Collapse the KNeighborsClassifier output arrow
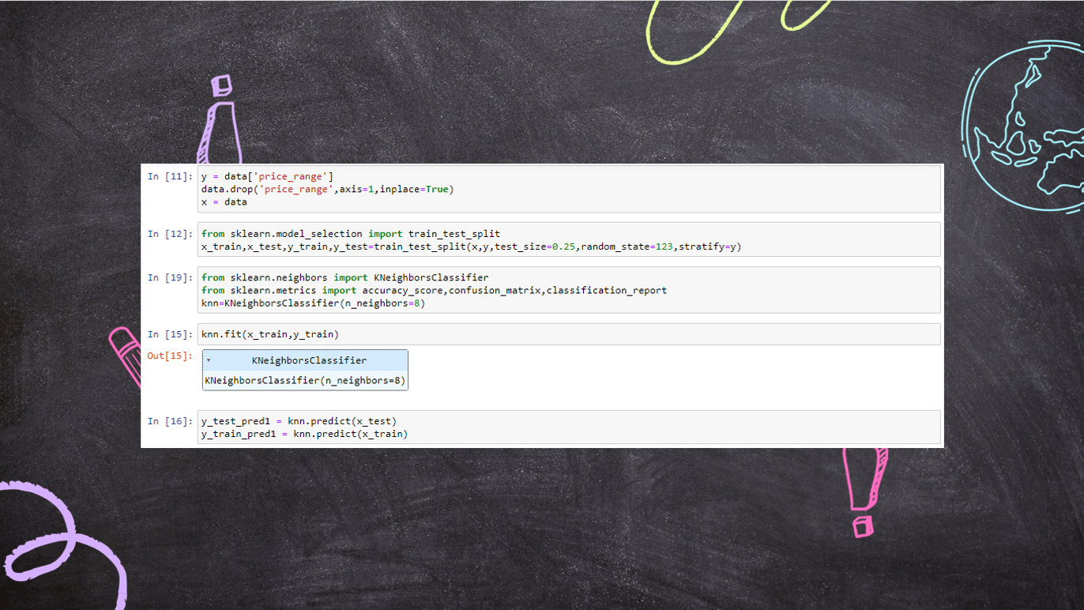Screen dimensions: 1084x610 pos(209,360)
